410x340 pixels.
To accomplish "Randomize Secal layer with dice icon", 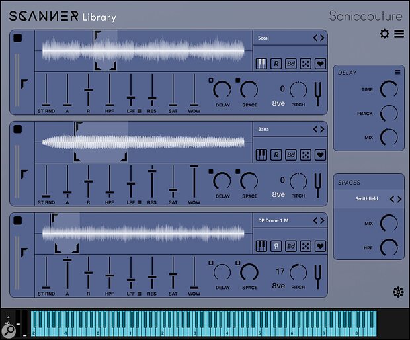I will point(306,64).
